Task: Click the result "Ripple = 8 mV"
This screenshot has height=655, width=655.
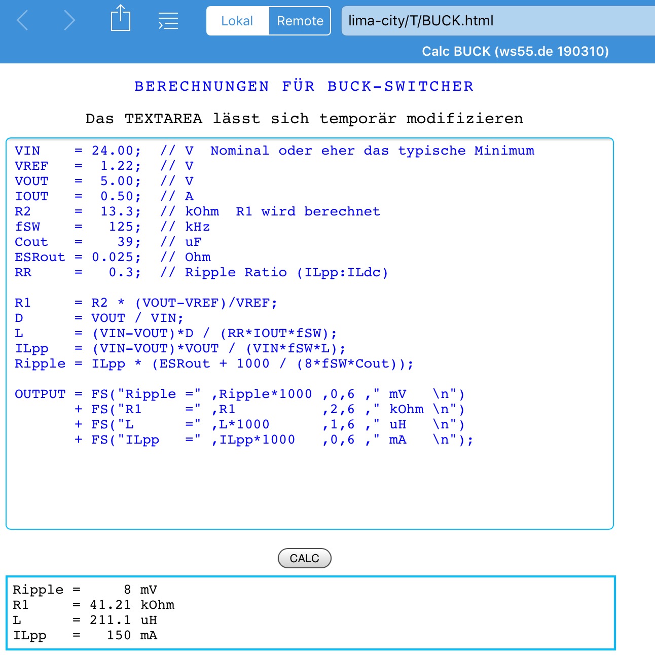Action: [85, 590]
